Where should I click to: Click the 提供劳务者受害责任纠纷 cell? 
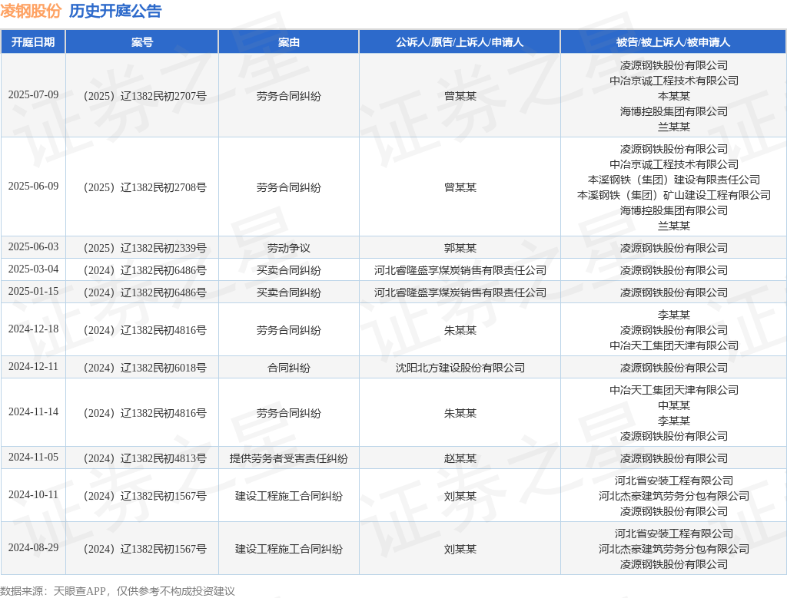coord(289,458)
